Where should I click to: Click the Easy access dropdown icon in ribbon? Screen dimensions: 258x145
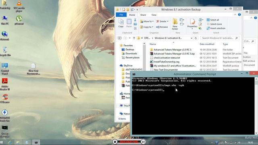click(181, 24)
